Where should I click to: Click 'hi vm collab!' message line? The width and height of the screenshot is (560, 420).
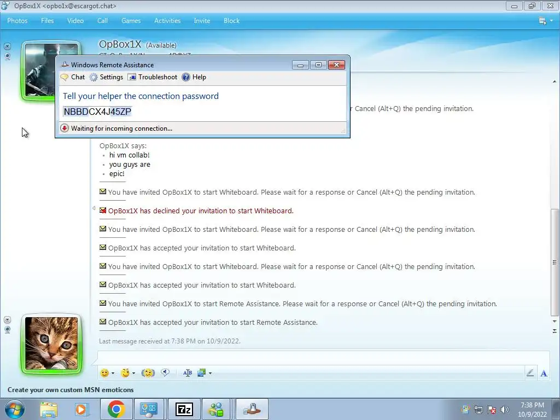129,155
